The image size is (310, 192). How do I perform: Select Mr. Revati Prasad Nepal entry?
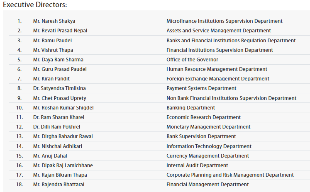(x=60, y=31)
